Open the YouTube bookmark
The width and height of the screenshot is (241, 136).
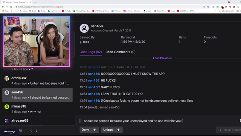(x=66, y=11)
